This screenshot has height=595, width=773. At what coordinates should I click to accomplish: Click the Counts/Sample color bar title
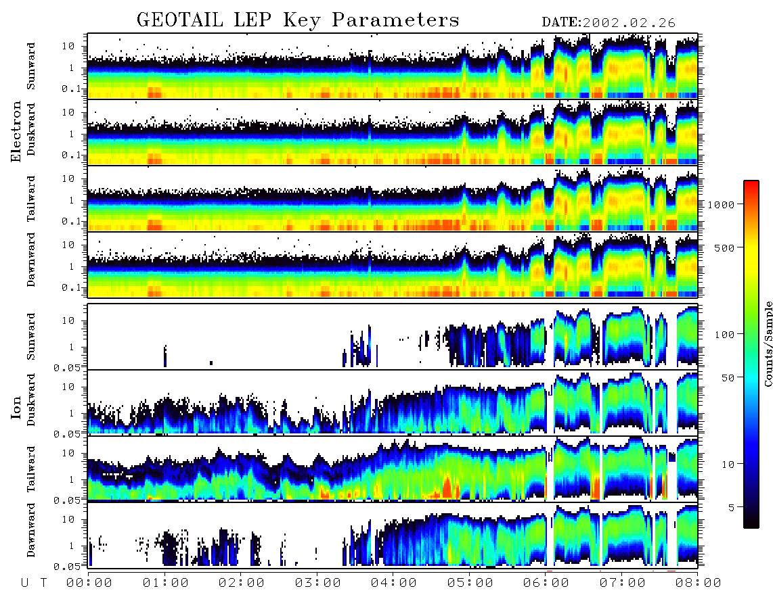768,343
